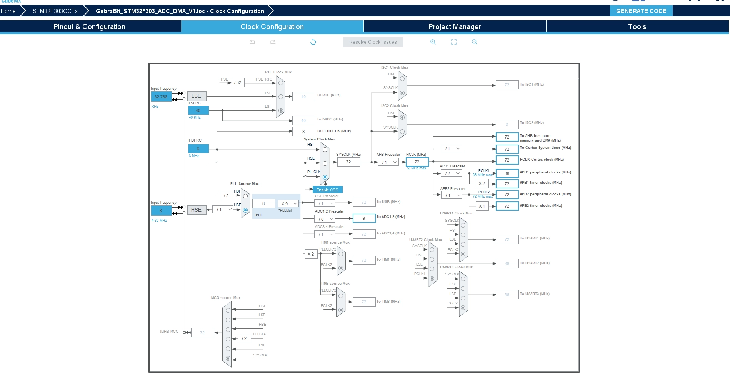Viewport: 730px width, 381px height.
Task: Select HSE in System Clock Mux
Action: pyautogui.click(x=325, y=163)
